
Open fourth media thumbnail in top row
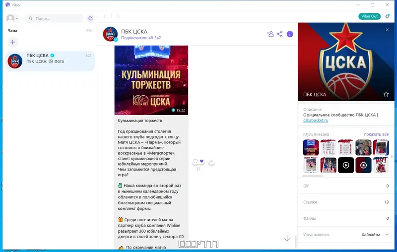(363, 147)
